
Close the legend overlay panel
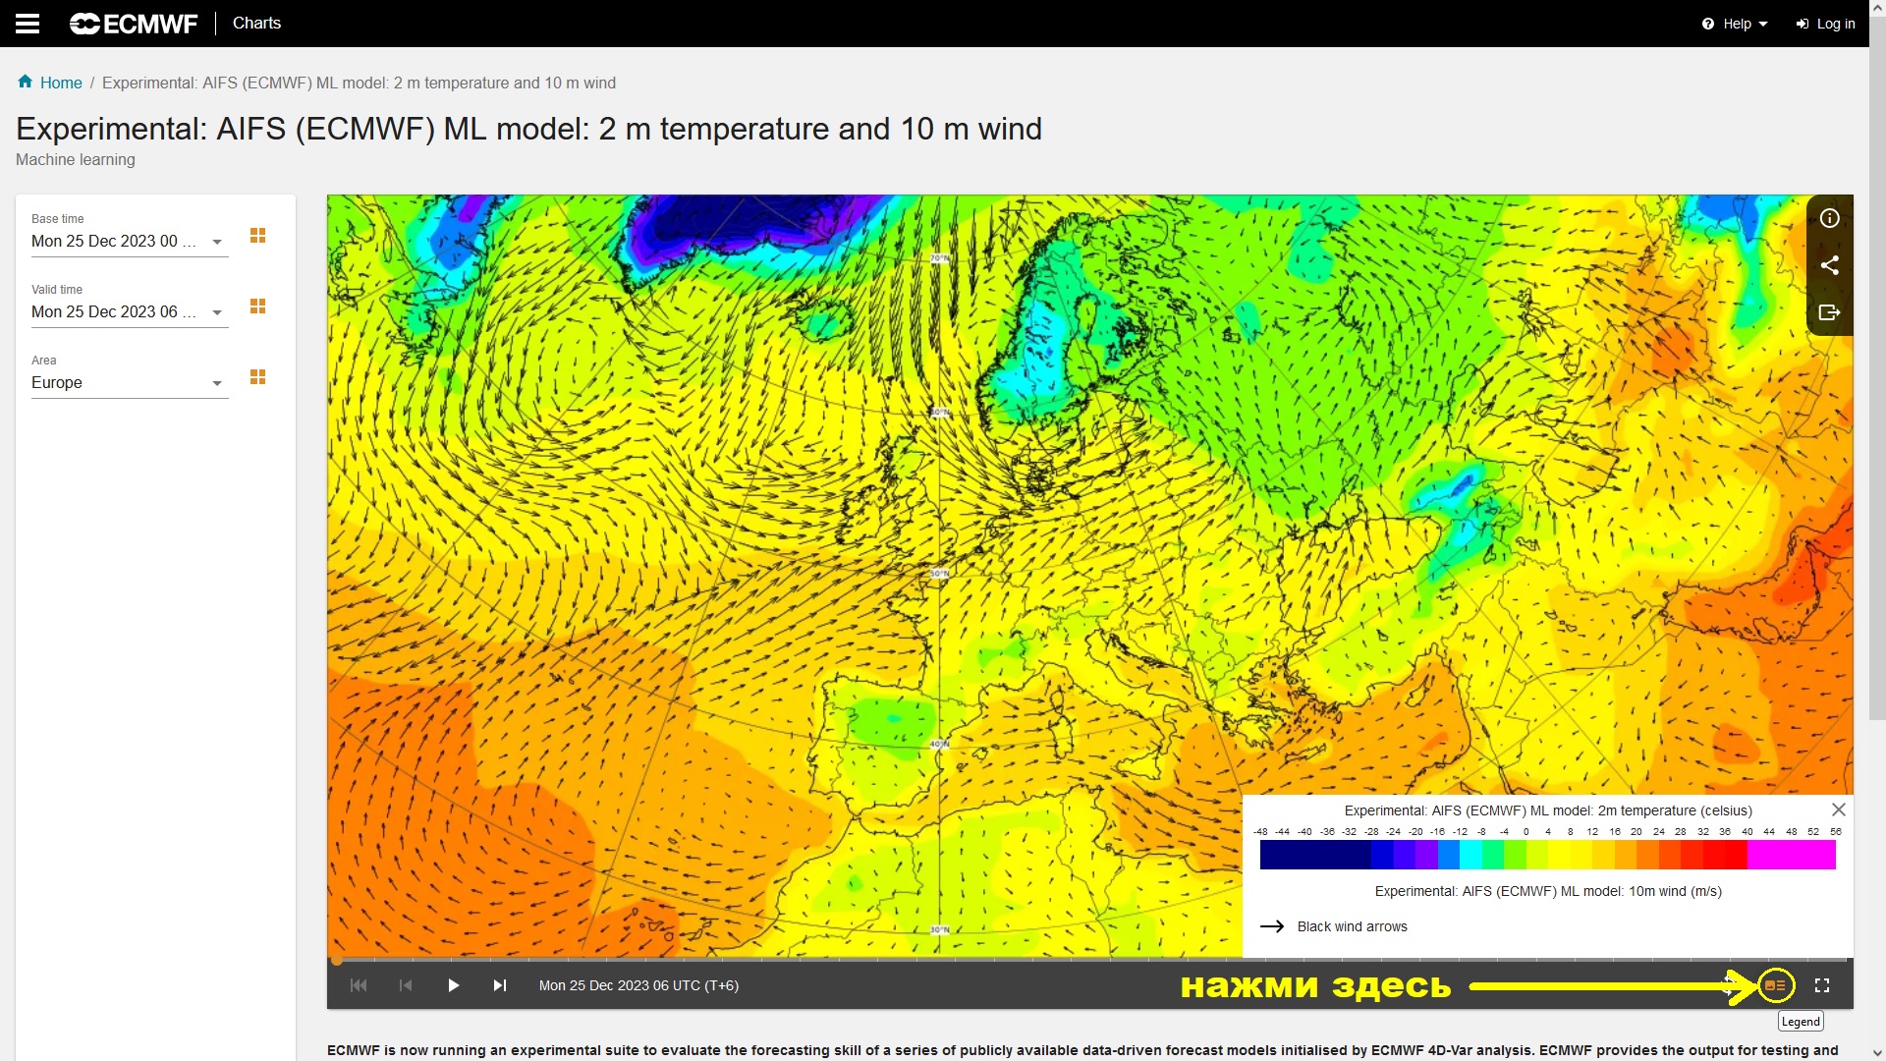point(1838,810)
